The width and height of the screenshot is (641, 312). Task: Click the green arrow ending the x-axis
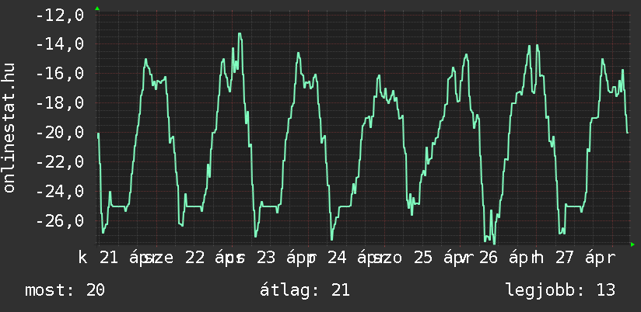coord(632,244)
